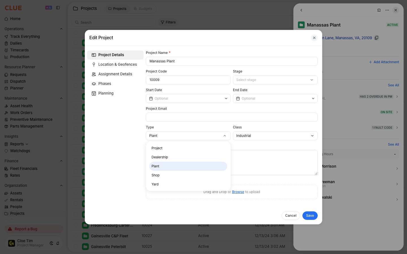Open Assignment Details section
407x254 pixels.
click(x=115, y=74)
